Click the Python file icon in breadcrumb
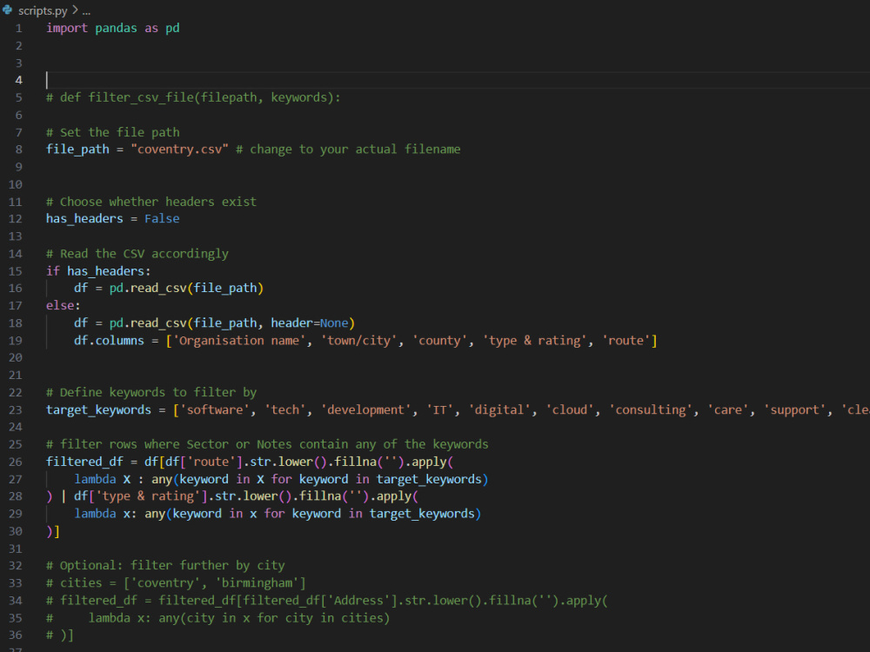 8,10
